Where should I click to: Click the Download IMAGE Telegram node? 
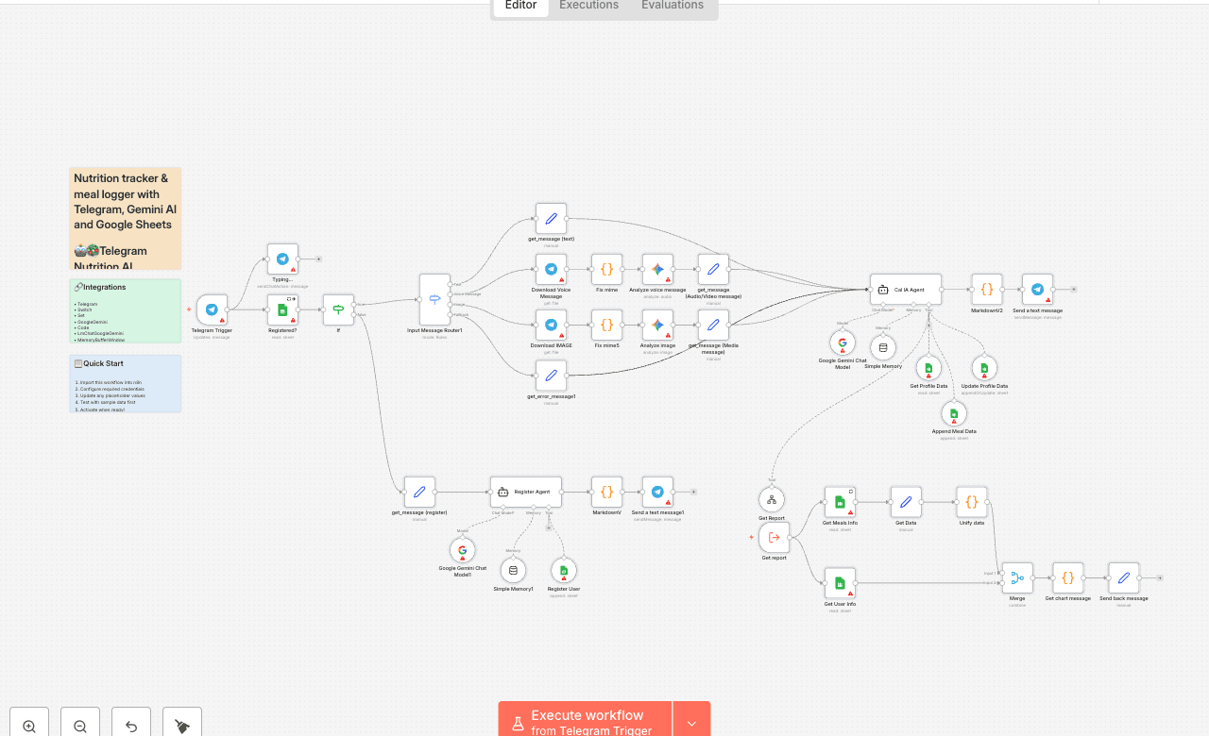tap(551, 326)
